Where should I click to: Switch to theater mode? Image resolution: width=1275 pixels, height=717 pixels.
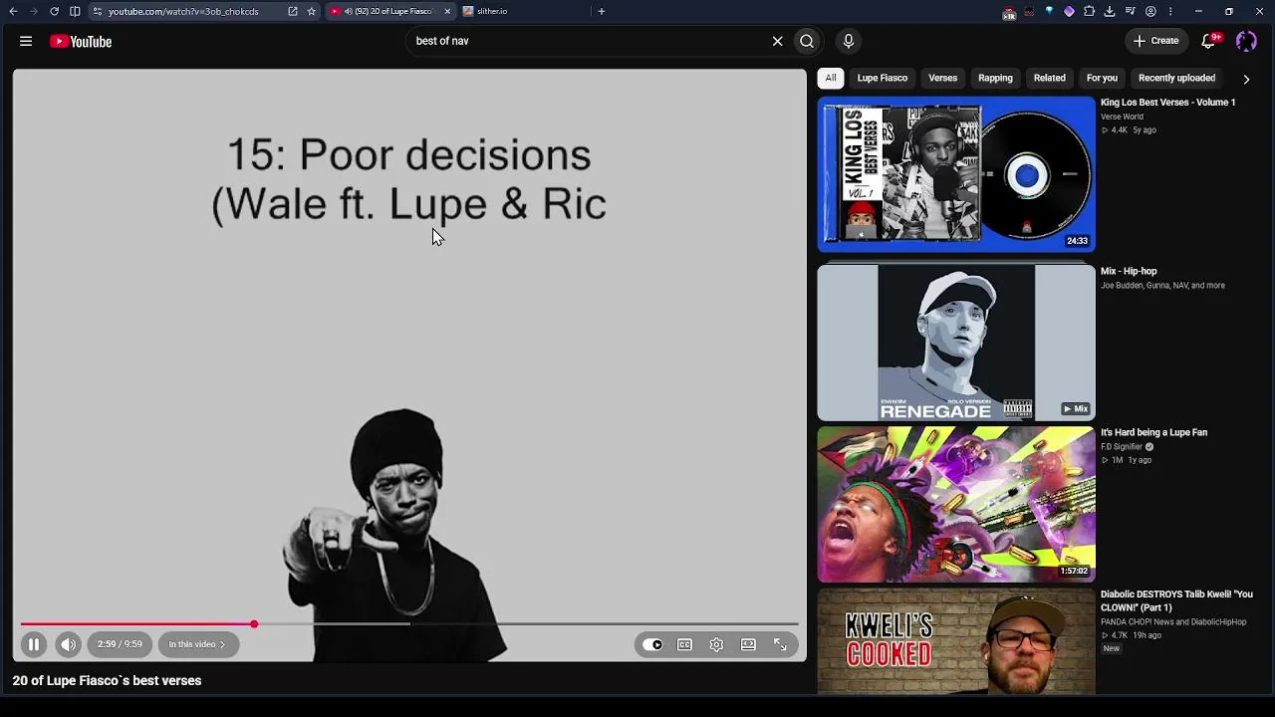pos(748,644)
